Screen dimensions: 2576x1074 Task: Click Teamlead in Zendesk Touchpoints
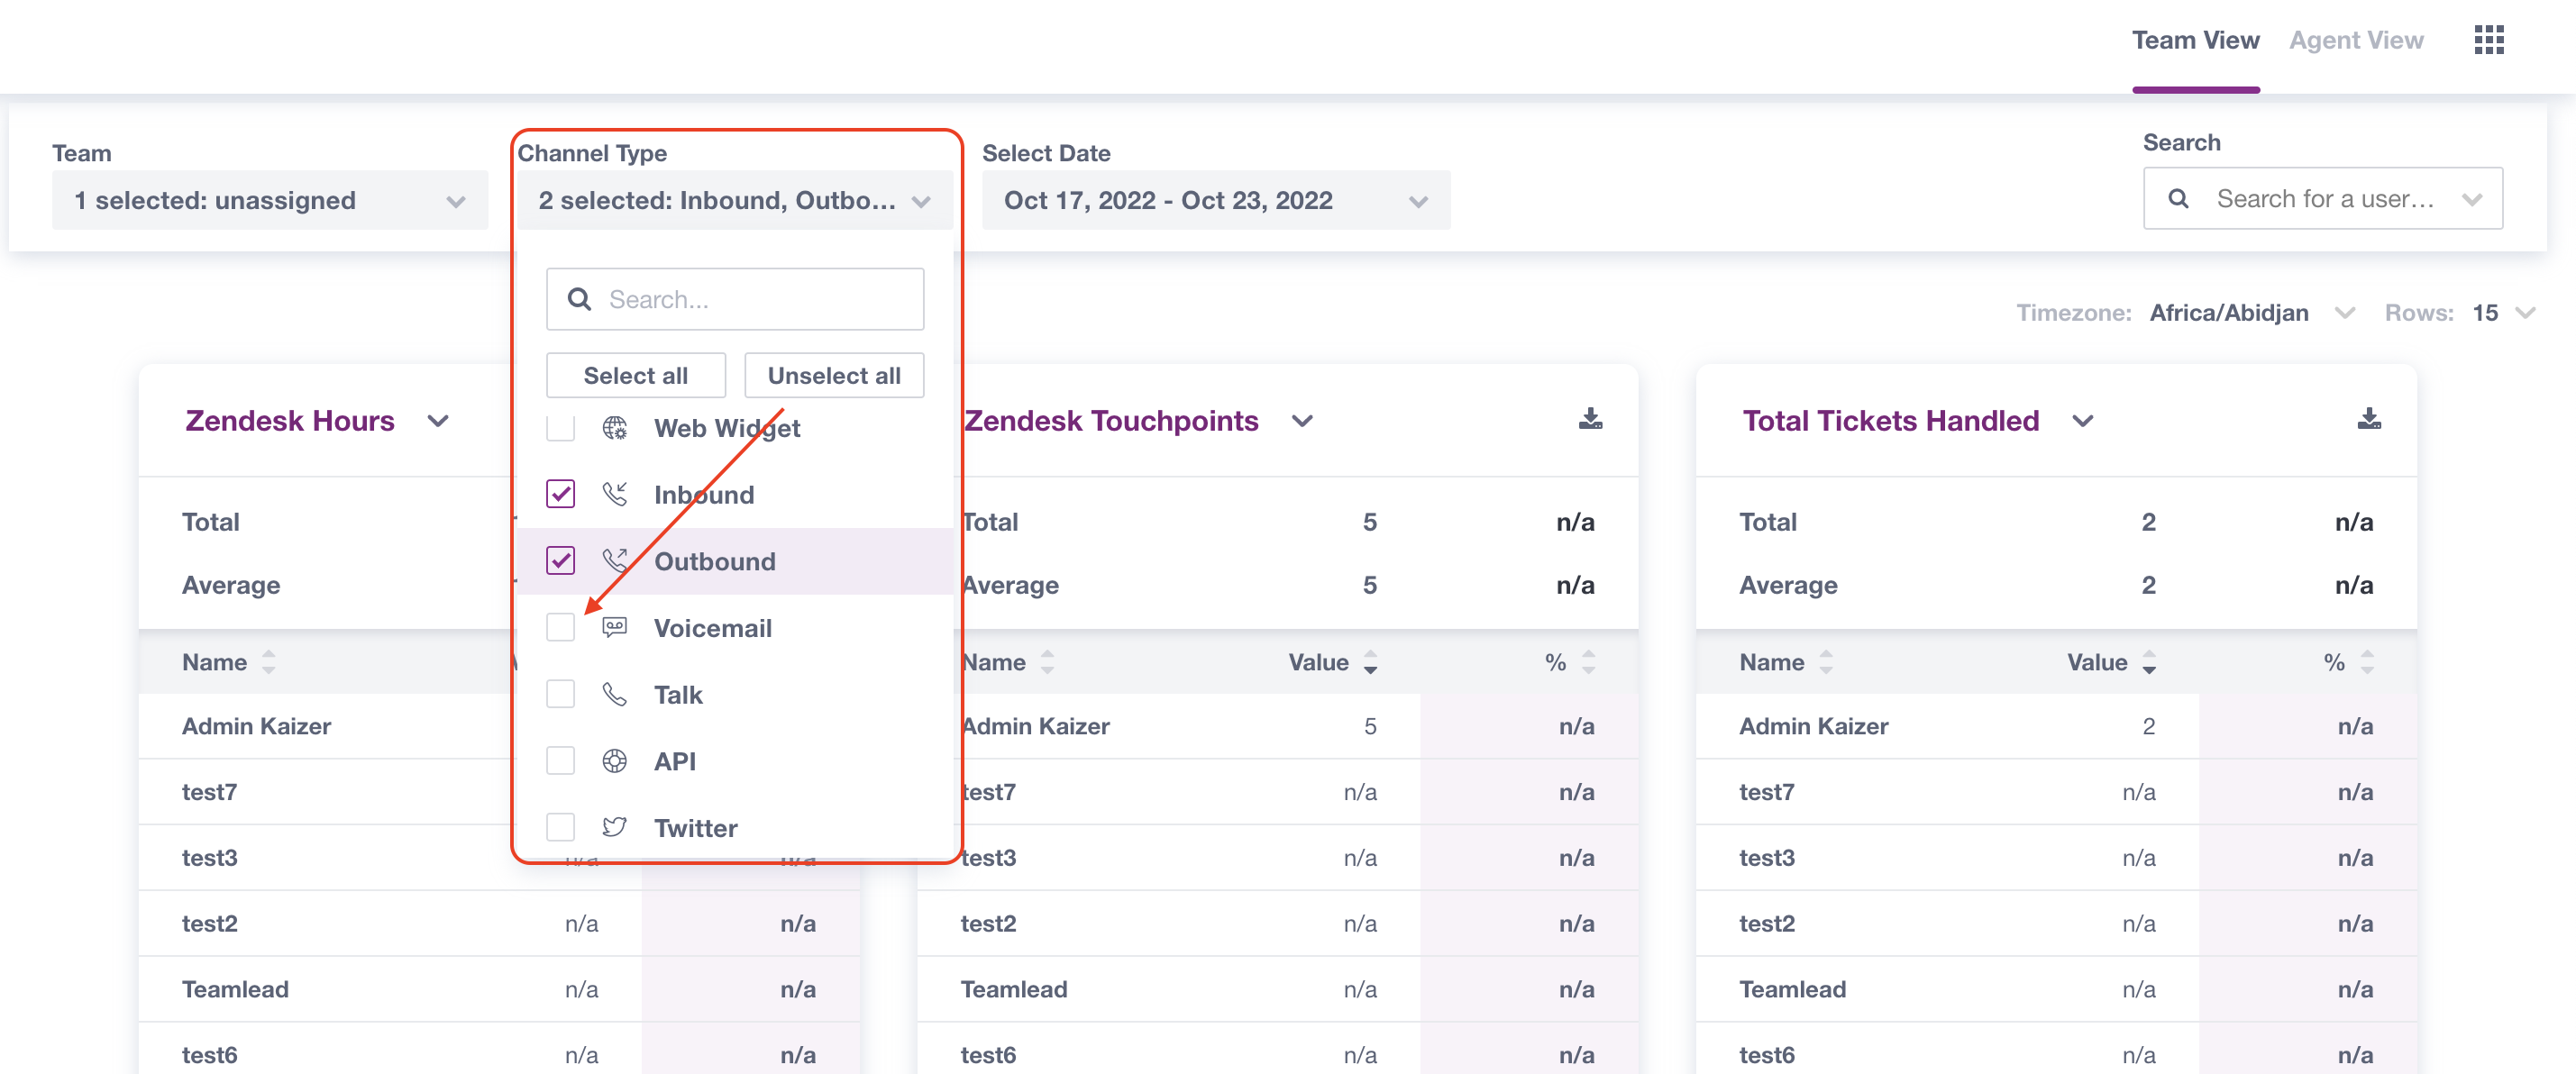1014,989
